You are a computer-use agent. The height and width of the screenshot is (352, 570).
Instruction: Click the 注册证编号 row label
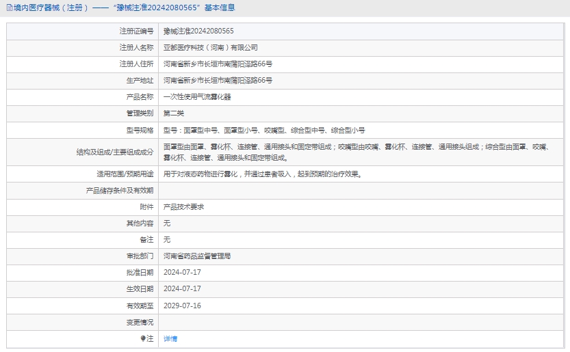click(136, 31)
